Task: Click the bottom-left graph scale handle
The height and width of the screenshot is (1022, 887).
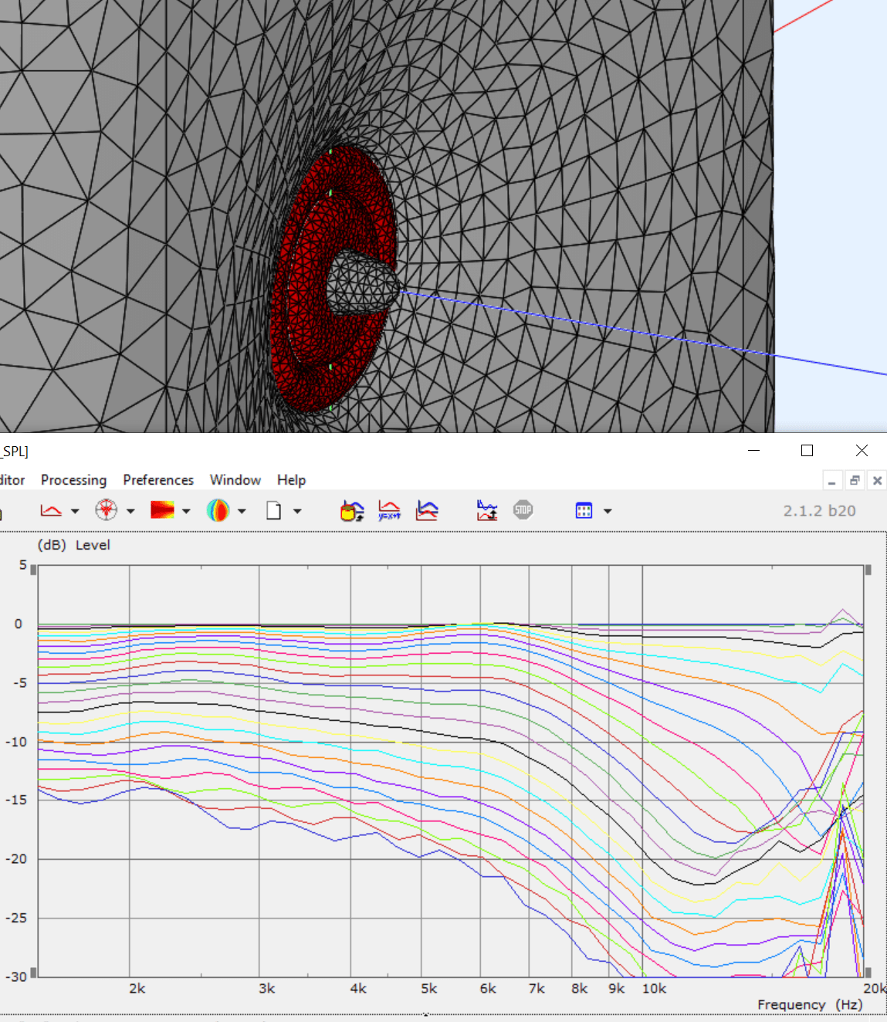Action: tap(33, 973)
